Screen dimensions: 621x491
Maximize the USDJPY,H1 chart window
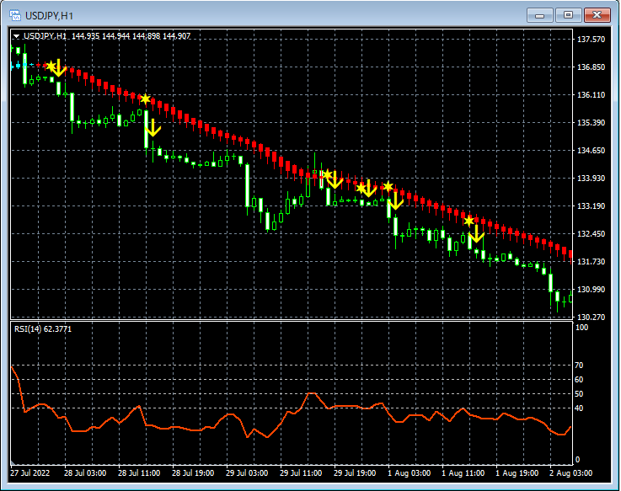click(568, 15)
